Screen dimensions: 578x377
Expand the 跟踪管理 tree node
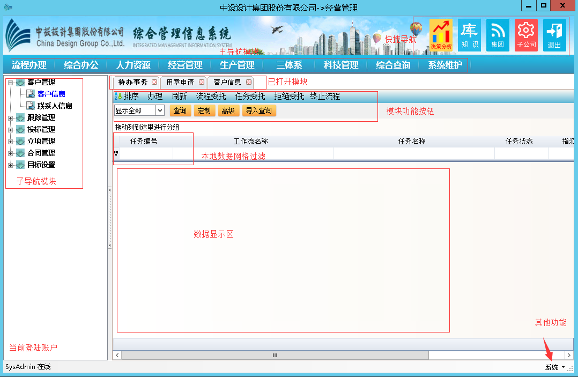tap(10, 118)
